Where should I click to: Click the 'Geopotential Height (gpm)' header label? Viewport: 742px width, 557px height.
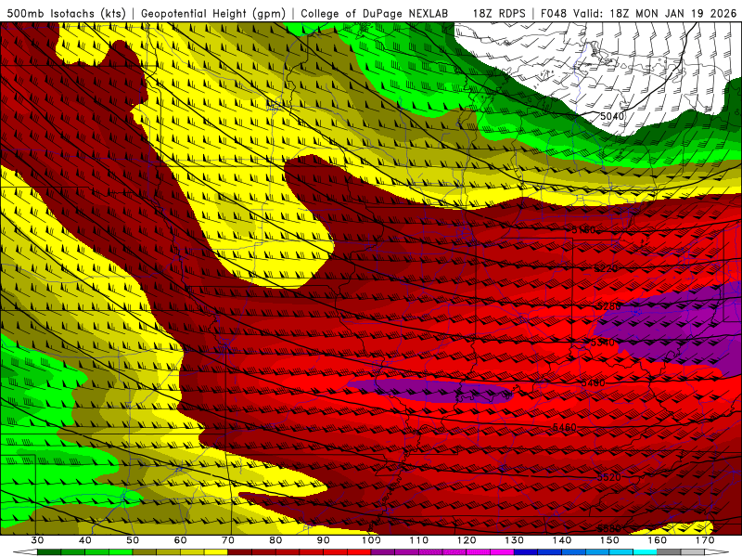213,14
